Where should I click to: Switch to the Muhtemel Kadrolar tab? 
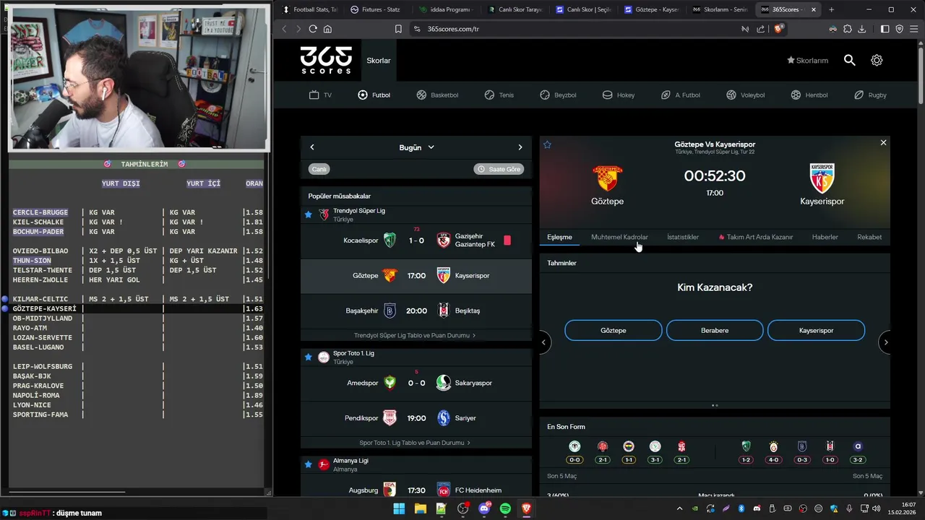619,237
